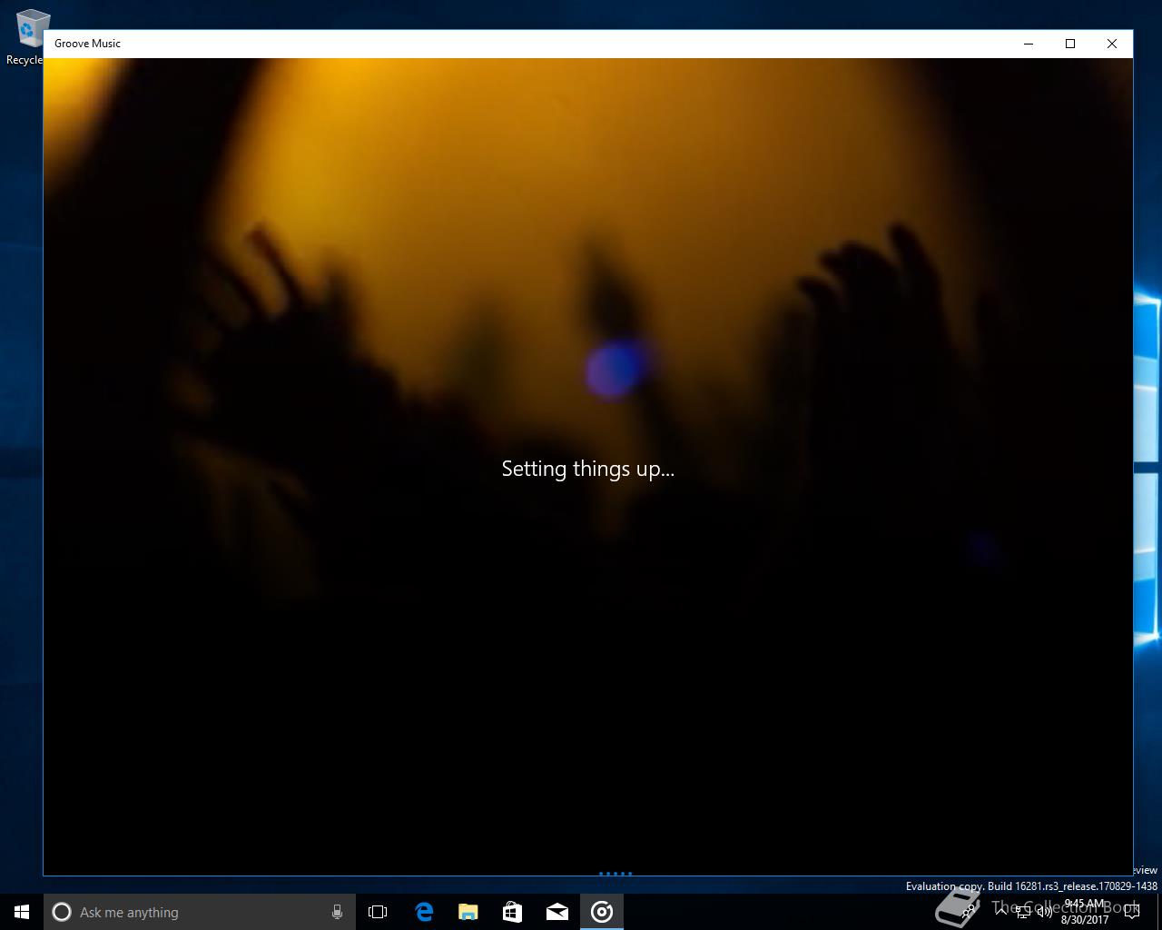Open Task View from the taskbar
The height and width of the screenshot is (930, 1162).
(378, 912)
